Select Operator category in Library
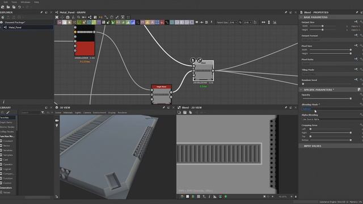This screenshot has width=363, height=204. [x=8, y=164]
